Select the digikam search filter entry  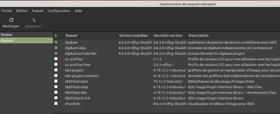26,40
